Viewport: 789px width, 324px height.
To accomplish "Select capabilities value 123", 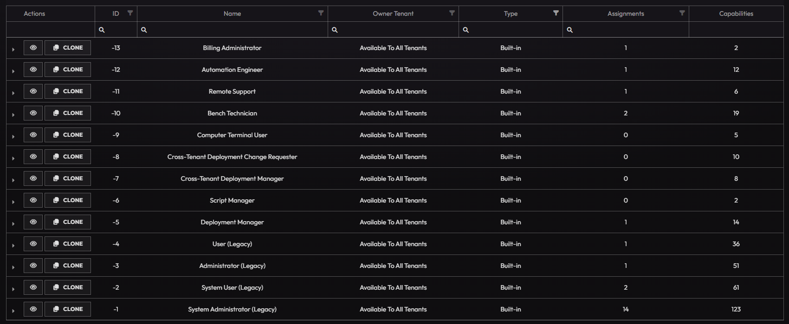I will (736, 309).
